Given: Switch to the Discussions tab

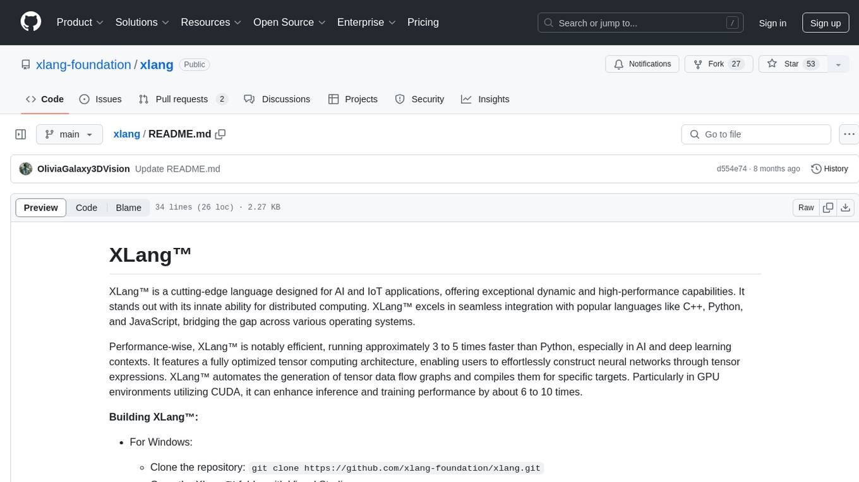Looking at the screenshot, I should (277, 99).
